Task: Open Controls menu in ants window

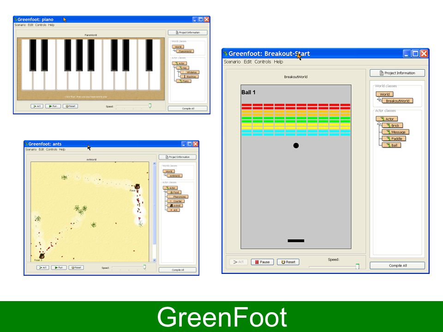Action: (51, 149)
